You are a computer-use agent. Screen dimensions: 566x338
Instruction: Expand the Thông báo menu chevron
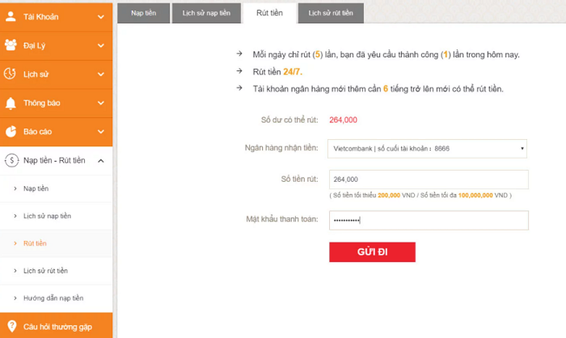(x=100, y=103)
